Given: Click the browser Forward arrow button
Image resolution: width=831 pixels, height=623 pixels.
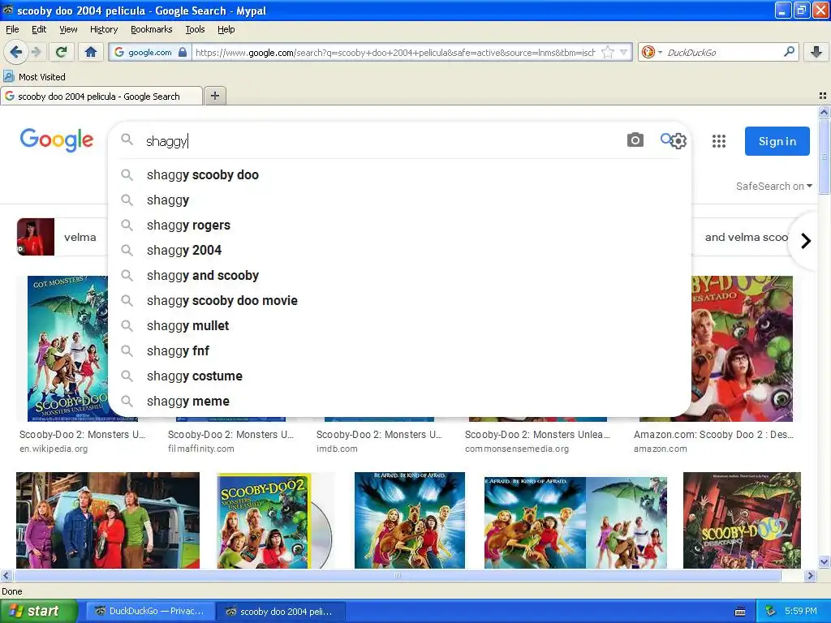Looking at the screenshot, I should [x=36, y=52].
